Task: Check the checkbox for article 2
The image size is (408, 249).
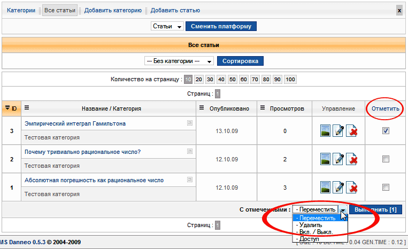Action: click(x=386, y=159)
